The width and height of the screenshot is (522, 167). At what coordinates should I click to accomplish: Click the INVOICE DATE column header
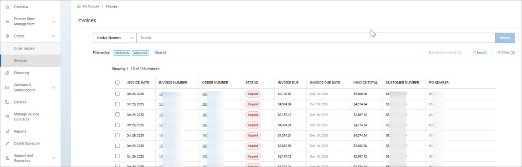pos(138,82)
